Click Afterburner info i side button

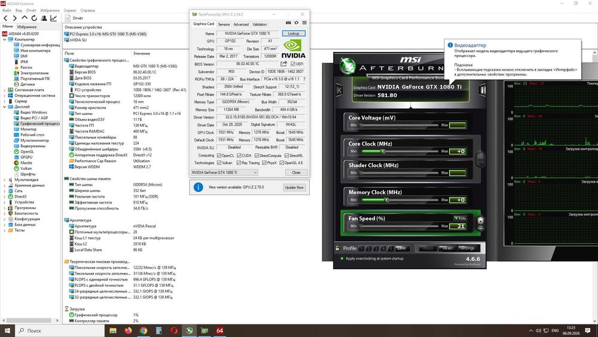[x=483, y=90]
